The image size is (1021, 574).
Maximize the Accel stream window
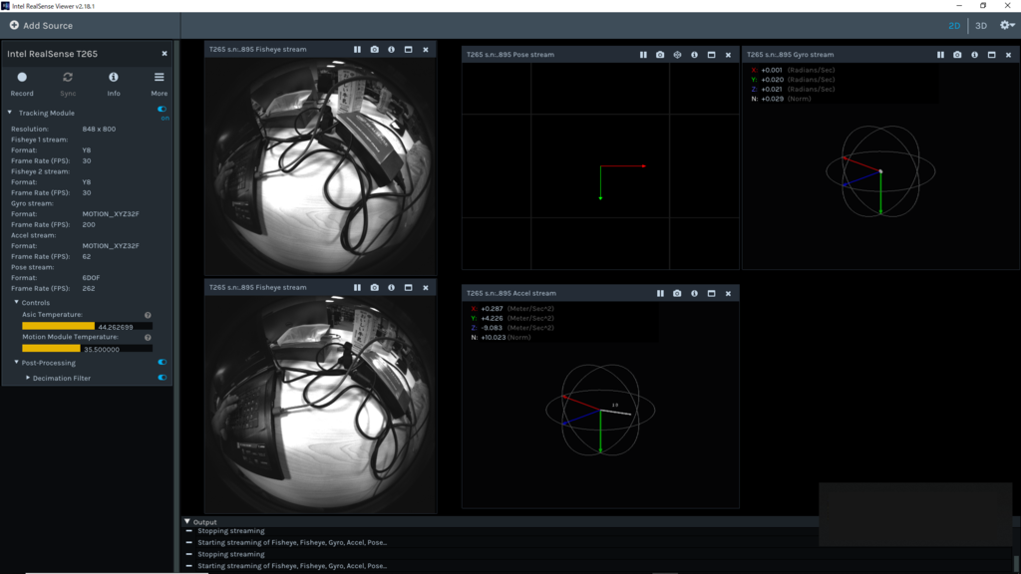pos(711,294)
